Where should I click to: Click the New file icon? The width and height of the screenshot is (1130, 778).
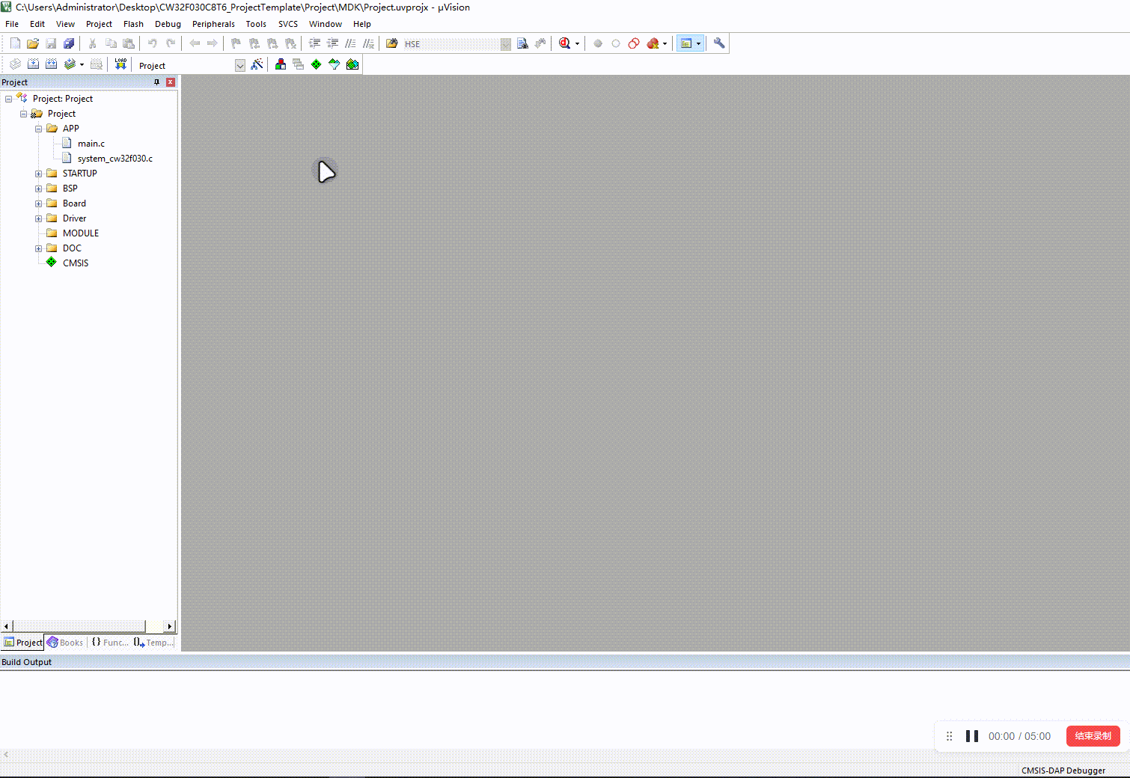click(x=15, y=43)
